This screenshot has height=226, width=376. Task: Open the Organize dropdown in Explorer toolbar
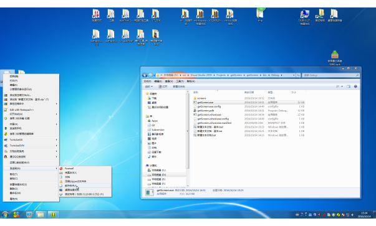149,87
